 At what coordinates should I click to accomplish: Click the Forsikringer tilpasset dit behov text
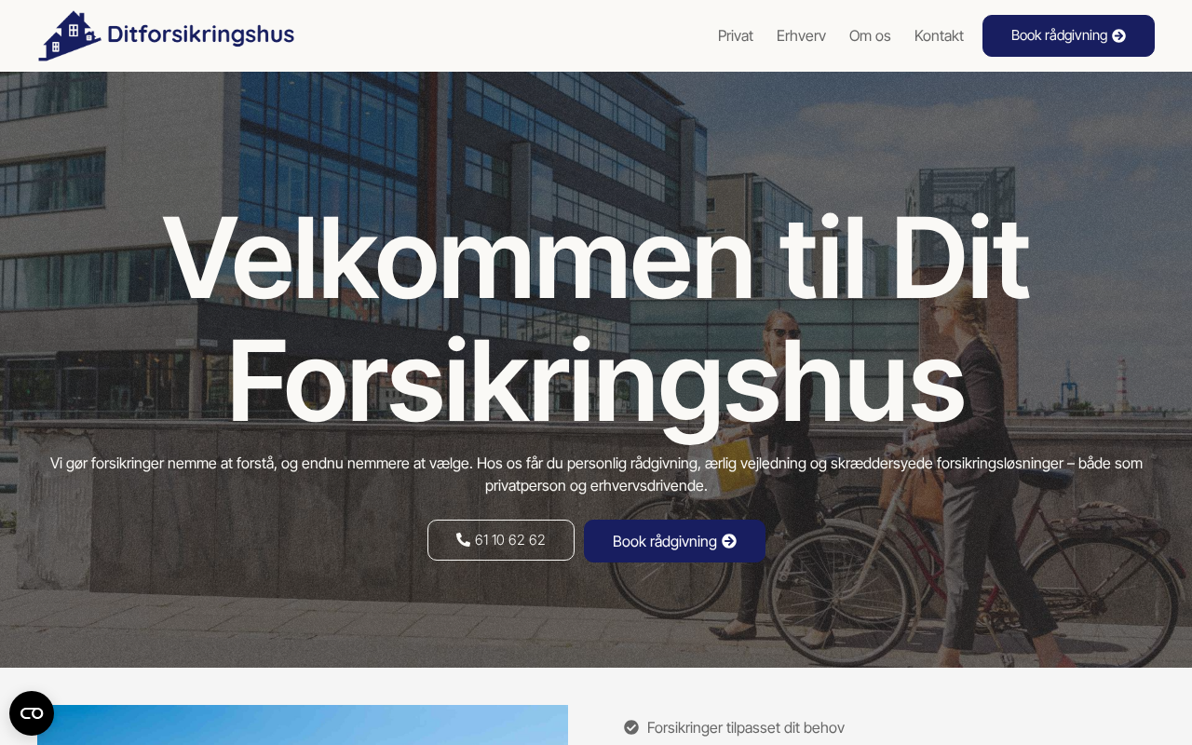746,727
